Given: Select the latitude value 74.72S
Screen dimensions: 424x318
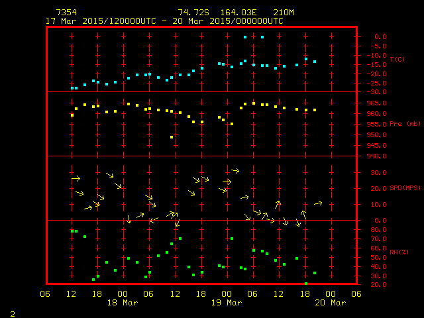Looking at the screenshot, I should (191, 13).
